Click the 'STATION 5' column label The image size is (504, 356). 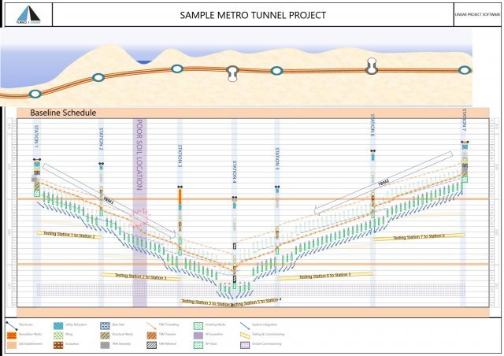[x=277, y=159]
